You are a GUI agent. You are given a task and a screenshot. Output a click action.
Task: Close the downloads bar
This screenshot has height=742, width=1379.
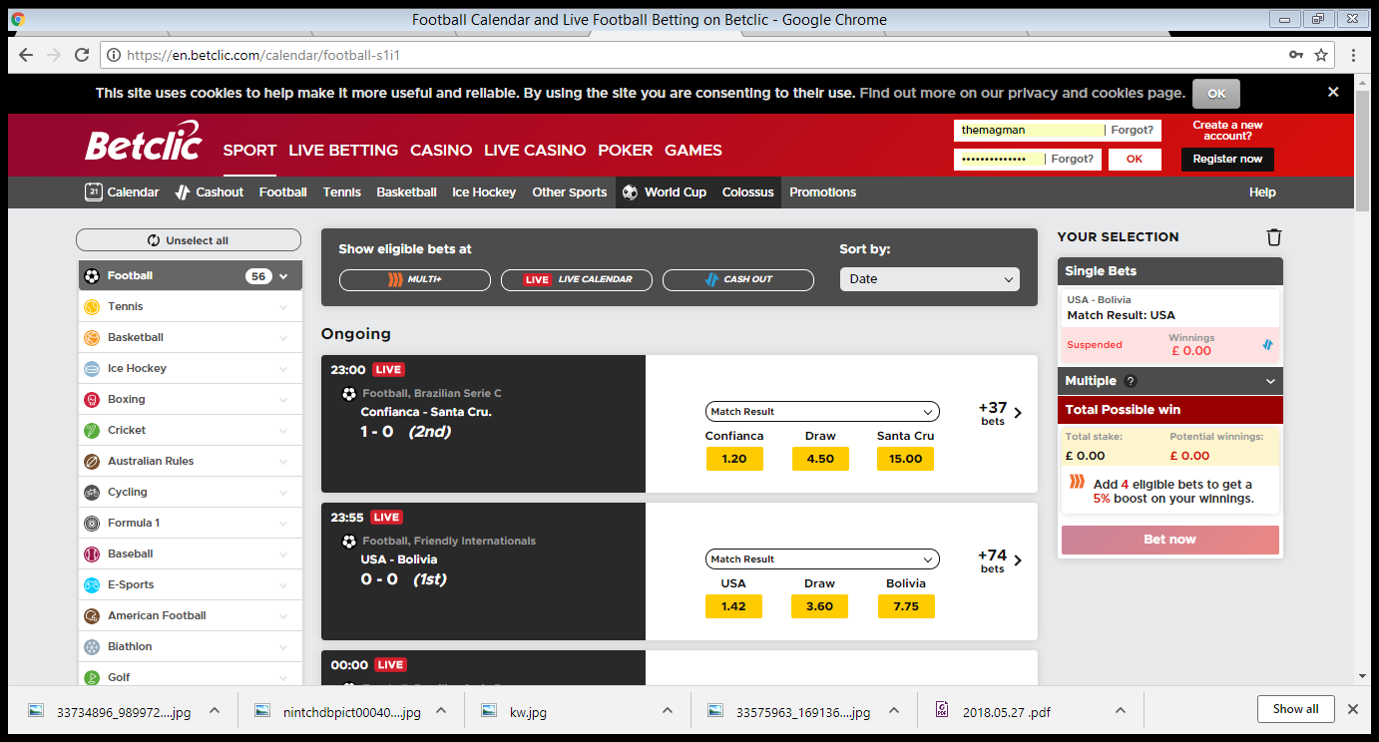click(x=1353, y=709)
